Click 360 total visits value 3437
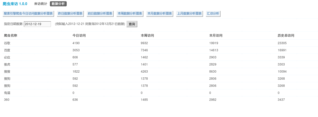The width and height of the screenshot is (318, 117). point(281,100)
